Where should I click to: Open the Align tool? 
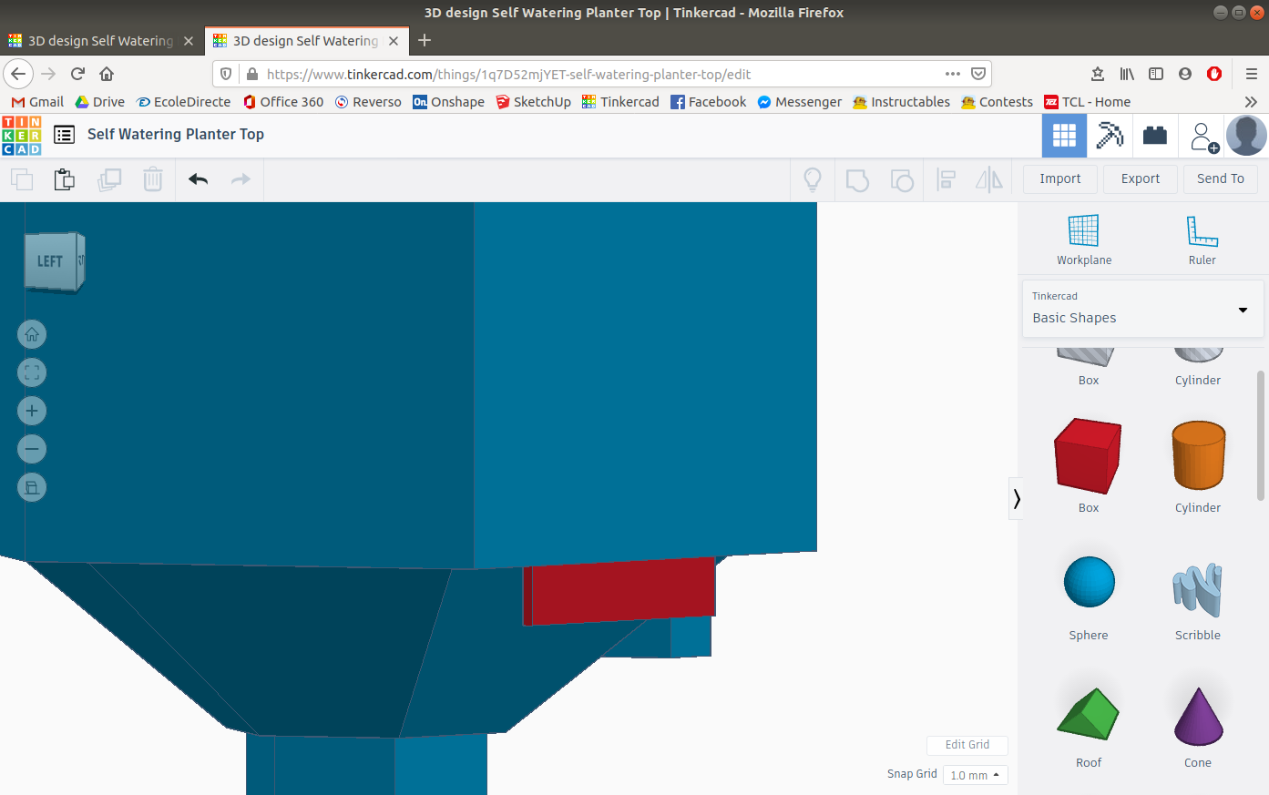[x=946, y=179]
